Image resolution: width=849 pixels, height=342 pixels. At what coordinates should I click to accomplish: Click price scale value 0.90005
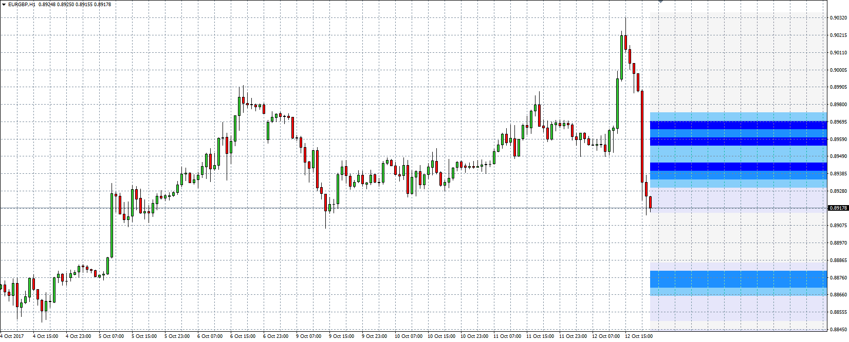tap(839, 70)
